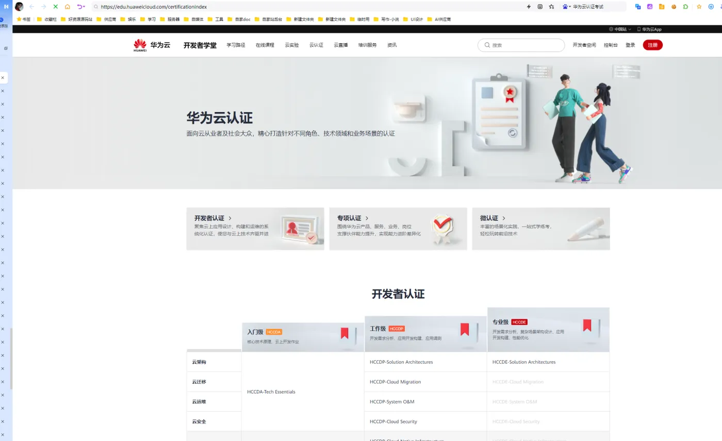The width and height of the screenshot is (722, 441).
Task: Click the sidebar toggle icon at top-left
Action: (x=6, y=7)
